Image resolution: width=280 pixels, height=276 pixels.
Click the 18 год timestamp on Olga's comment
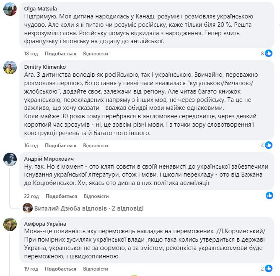point(31,54)
